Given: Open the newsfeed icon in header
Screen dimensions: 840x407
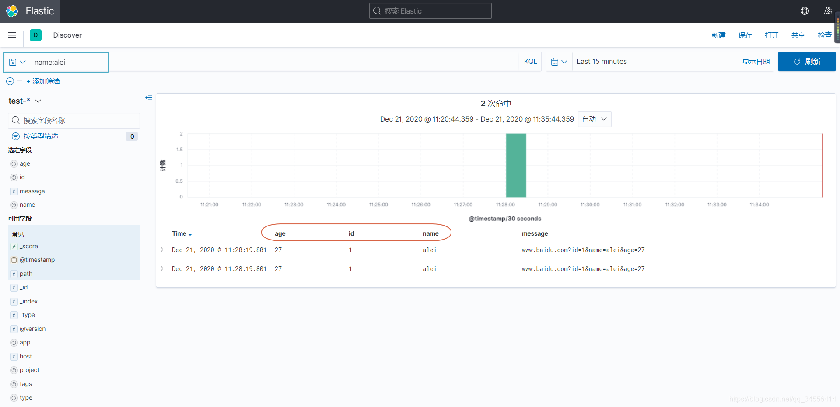Looking at the screenshot, I should click(x=828, y=11).
